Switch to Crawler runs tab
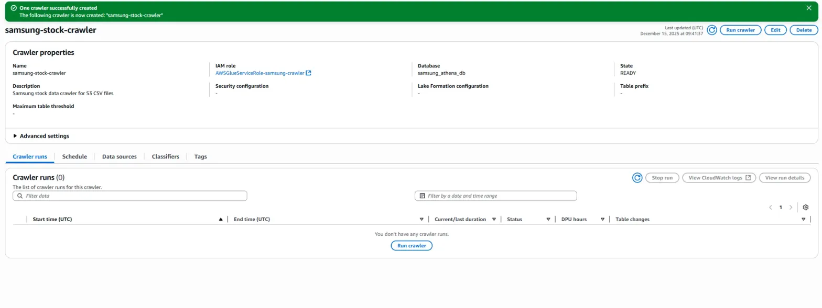The width and height of the screenshot is (822, 308). click(x=30, y=156)
